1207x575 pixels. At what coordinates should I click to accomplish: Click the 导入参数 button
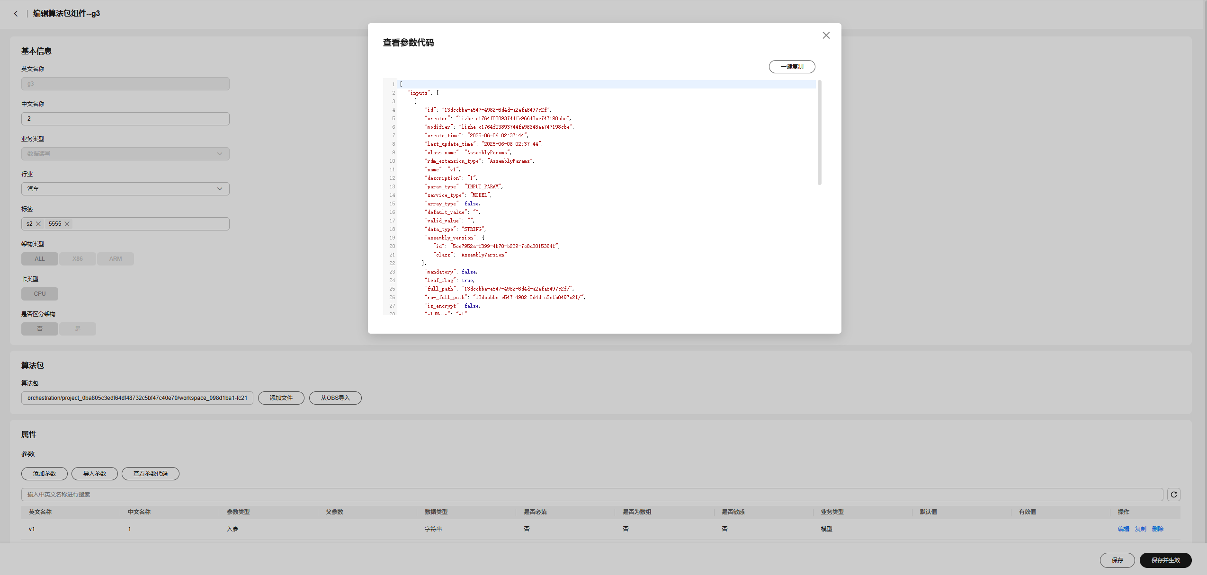tap(95, 474)
